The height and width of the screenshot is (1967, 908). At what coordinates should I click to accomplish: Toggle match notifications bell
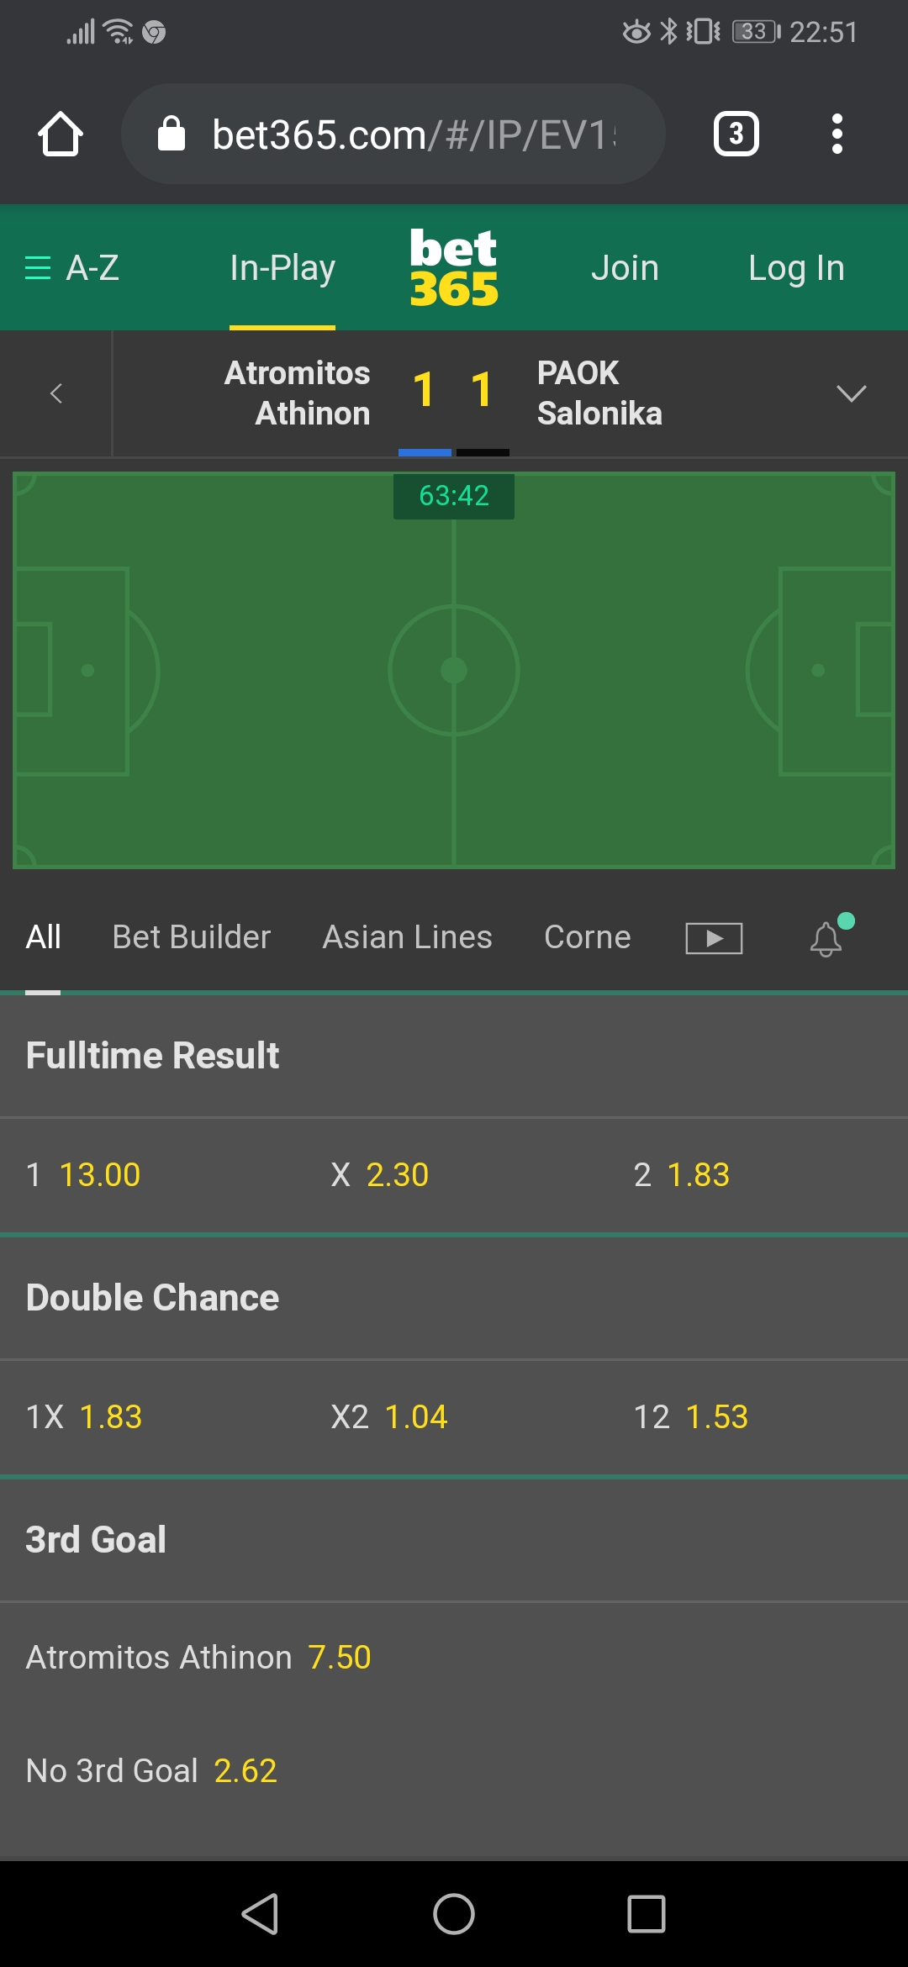click(827, 938)
